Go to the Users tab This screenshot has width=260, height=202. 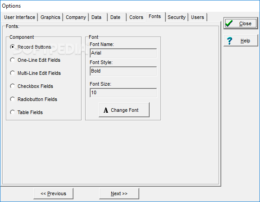198,17
